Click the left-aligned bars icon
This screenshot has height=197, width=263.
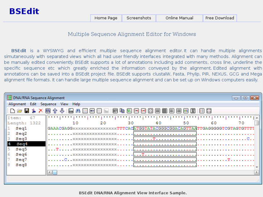pos(171,111)
